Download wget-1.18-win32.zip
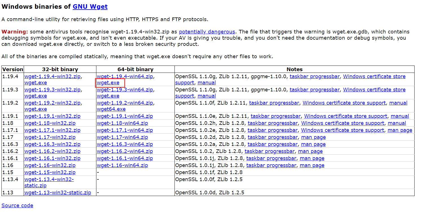The image size is (438, 214). tap(50, 123)
